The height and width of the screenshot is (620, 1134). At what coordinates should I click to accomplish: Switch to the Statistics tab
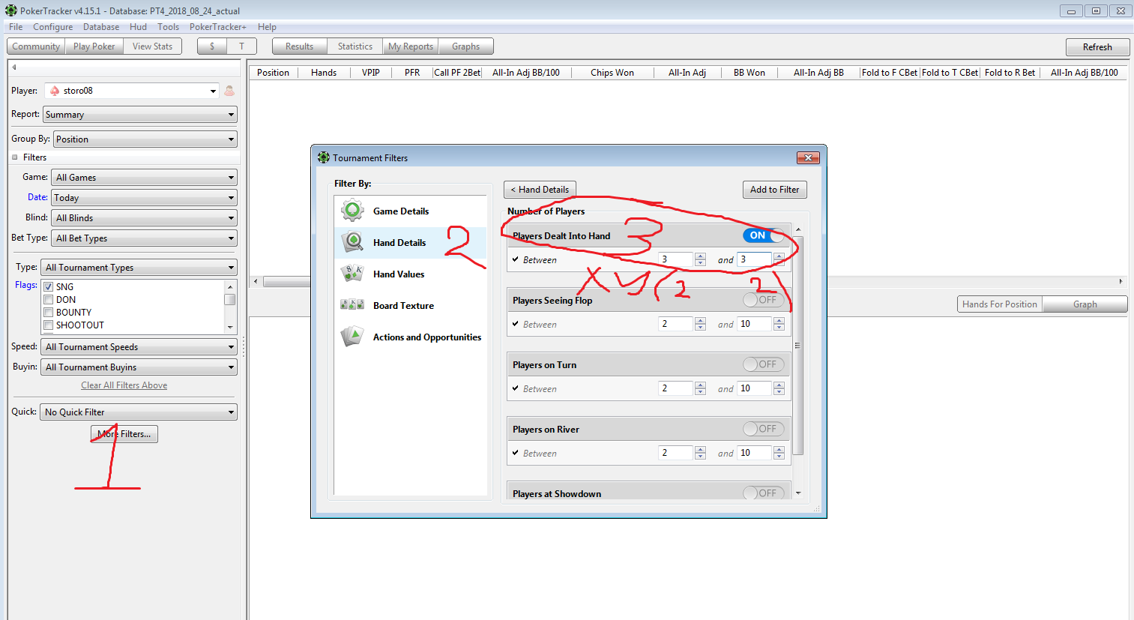click(355, 46)
